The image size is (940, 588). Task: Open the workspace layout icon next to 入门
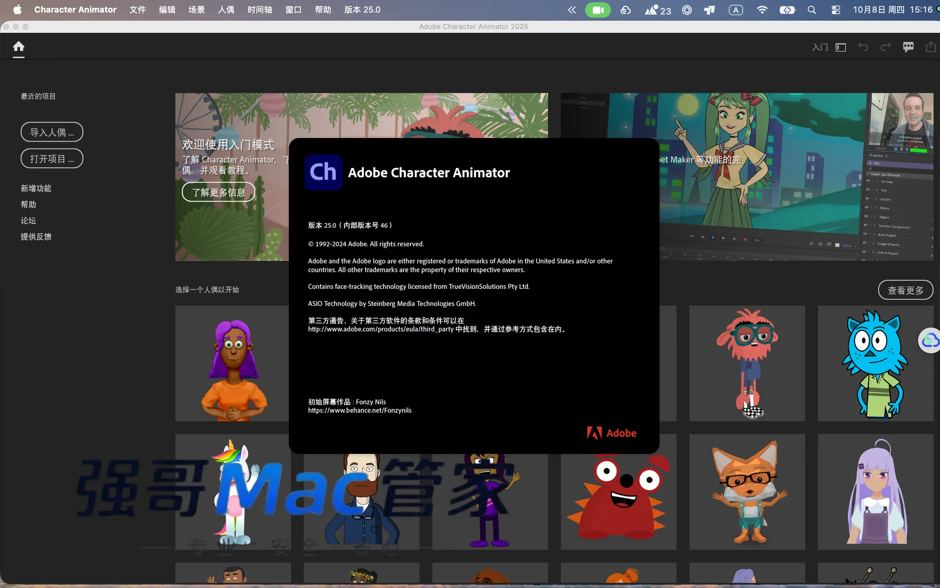841,47
